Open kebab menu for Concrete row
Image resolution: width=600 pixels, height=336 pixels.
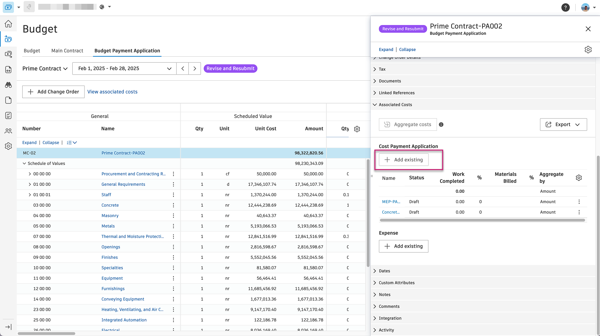click(x=173, y=205)
